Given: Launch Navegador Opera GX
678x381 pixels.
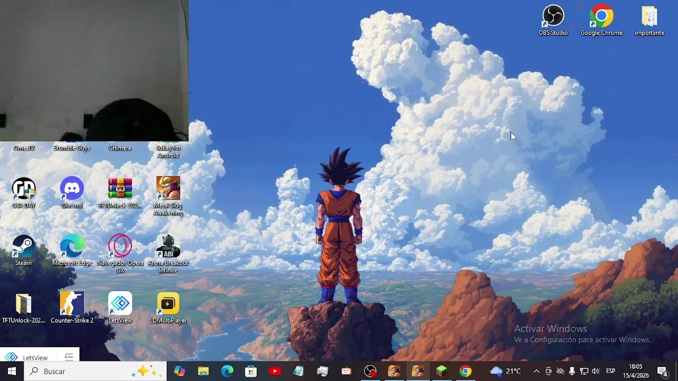Looking at the screenshot, I should (120, 254).
